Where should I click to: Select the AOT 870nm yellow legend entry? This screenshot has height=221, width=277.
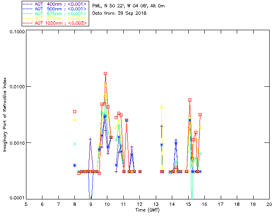coord(55,18)
